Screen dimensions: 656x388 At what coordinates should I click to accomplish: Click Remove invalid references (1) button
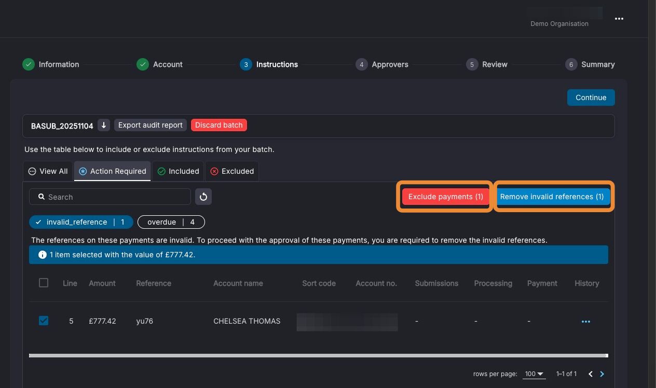552,197
